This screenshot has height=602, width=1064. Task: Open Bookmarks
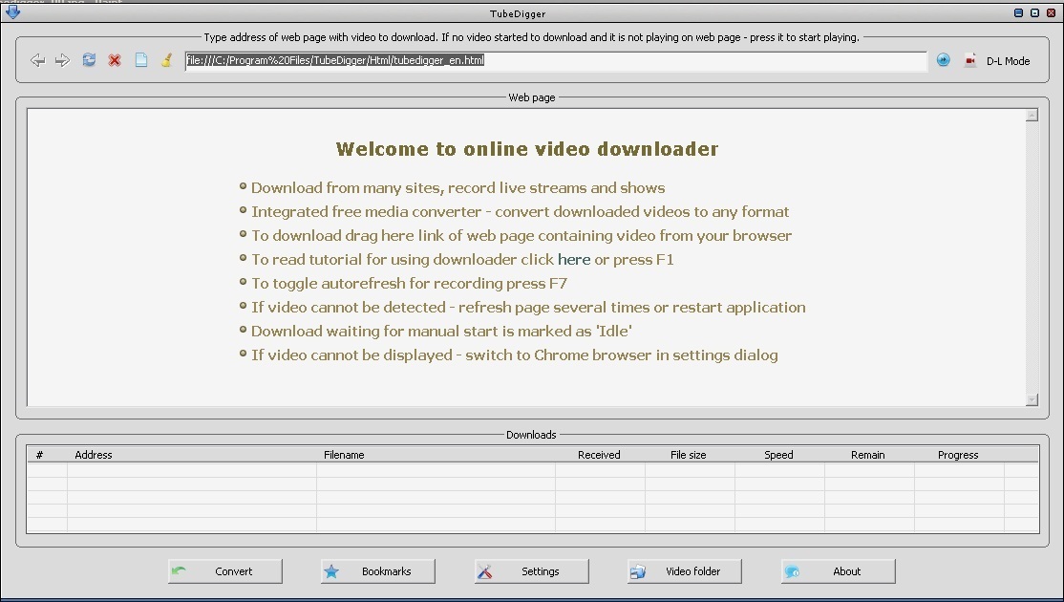tap(378, 571)
